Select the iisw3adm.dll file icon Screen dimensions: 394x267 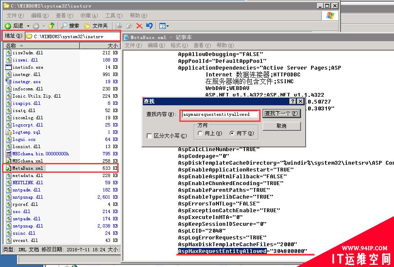click(9, 53)
